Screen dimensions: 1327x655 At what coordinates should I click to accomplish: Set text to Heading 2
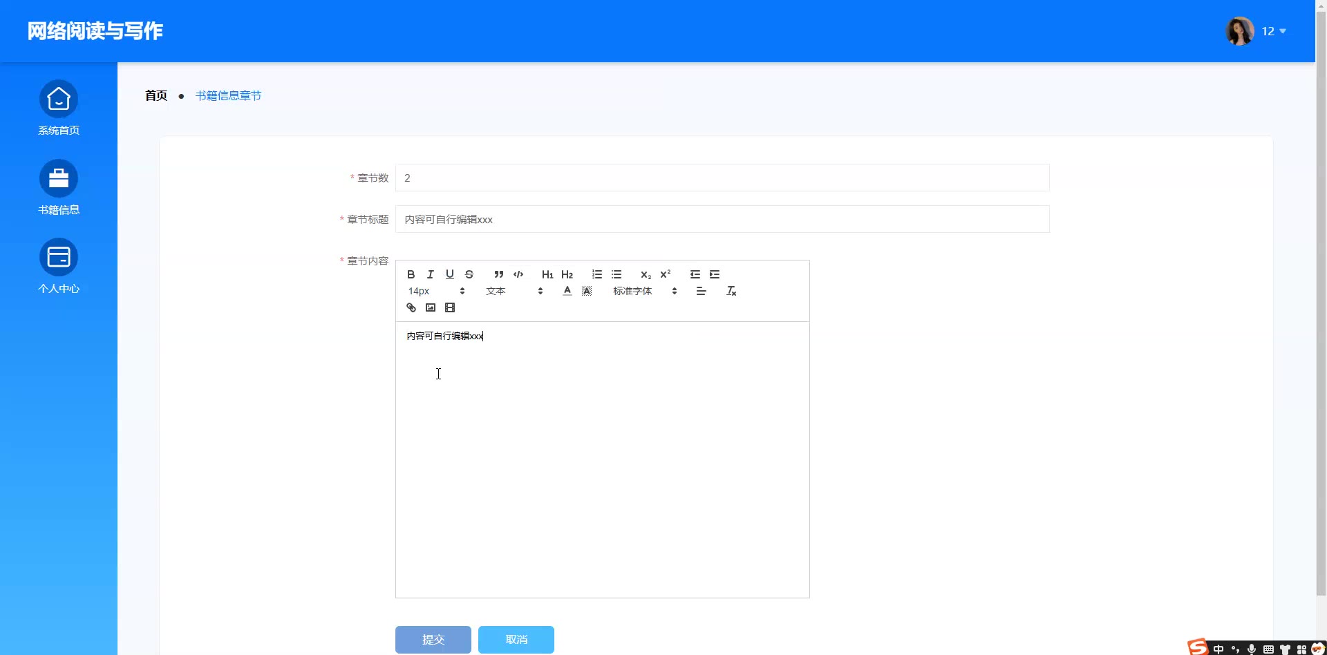567,274
